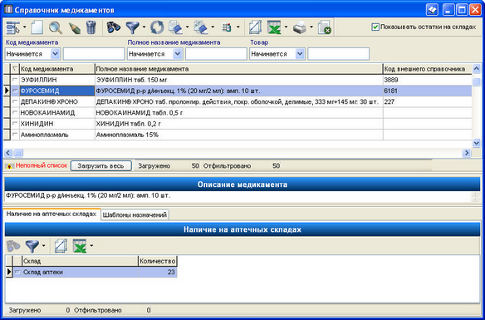Check the row checkbox for ФУРОСЕМИД
The height and width of the screenshot is (320, 485).
15,91
